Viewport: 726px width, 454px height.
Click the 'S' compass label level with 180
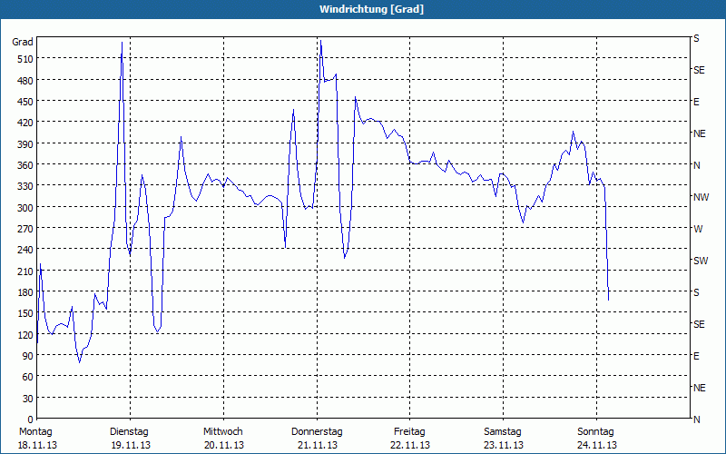(x=696, y=292)
